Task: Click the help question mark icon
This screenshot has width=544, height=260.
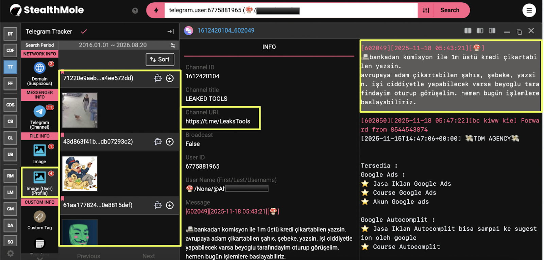Action: [135, 11]
